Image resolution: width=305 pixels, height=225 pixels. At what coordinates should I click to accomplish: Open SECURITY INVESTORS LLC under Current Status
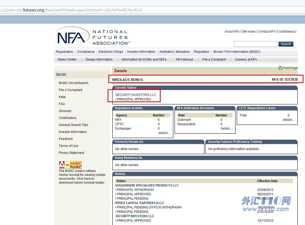click(x=136, y=95)
